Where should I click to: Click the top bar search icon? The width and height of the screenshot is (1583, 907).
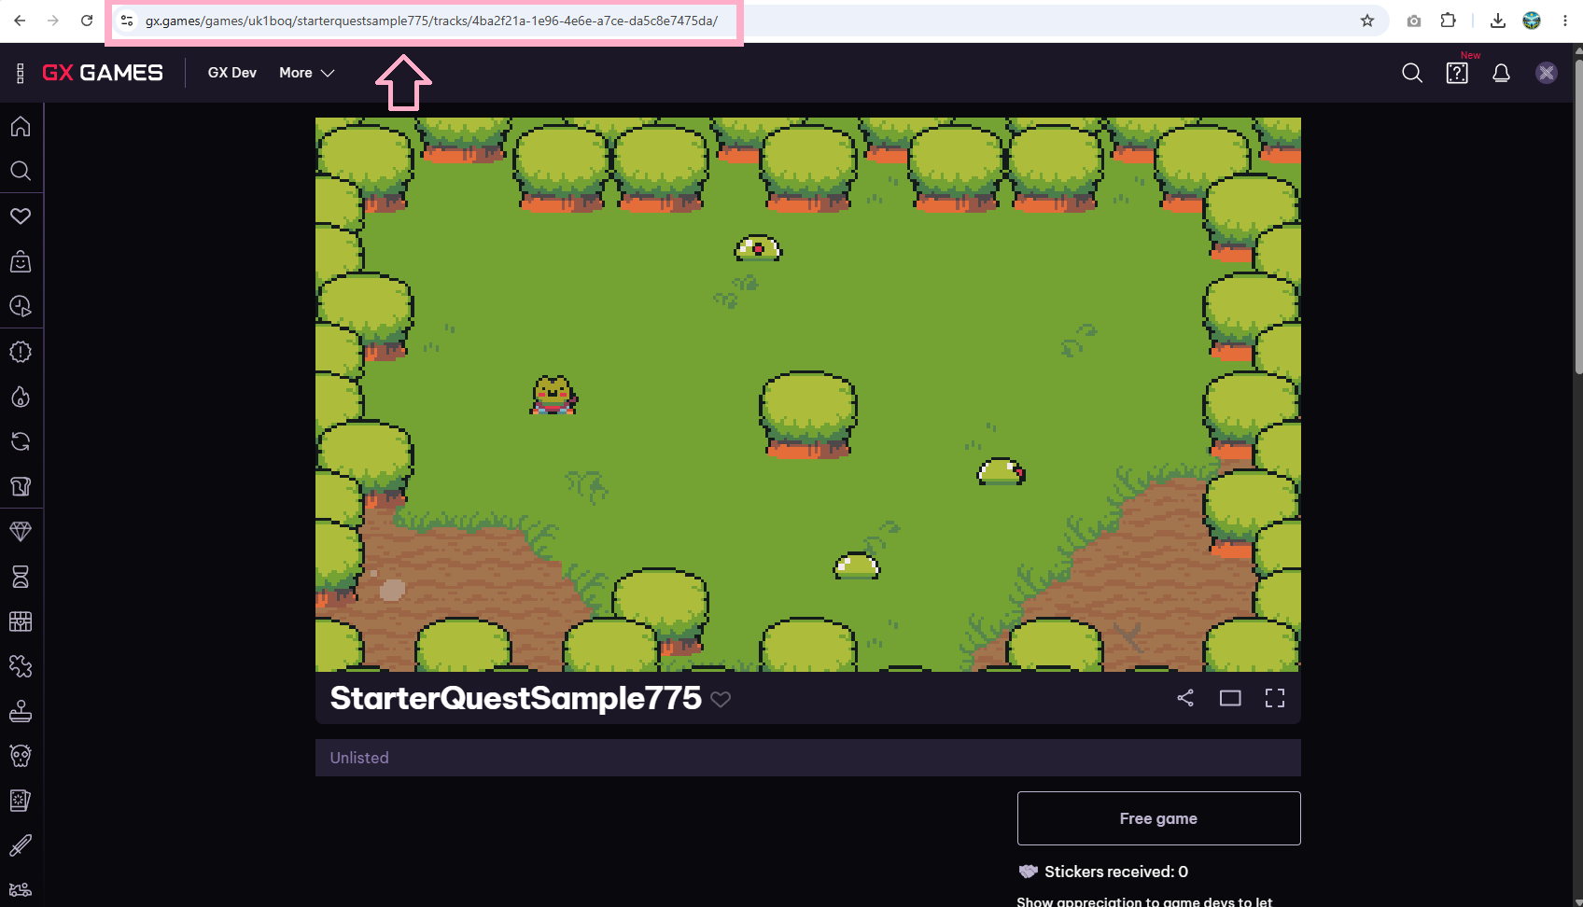[1412, 73]
